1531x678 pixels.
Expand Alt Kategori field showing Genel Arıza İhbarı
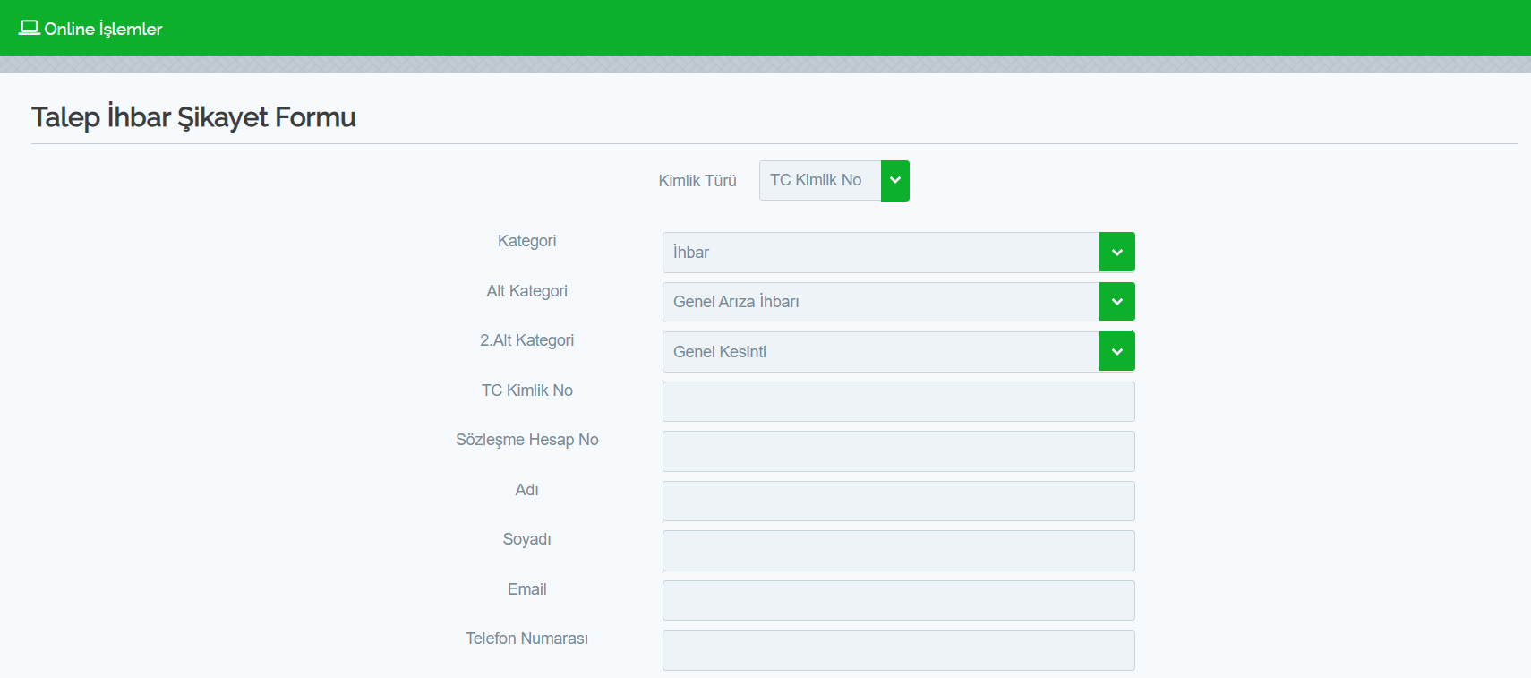click(x=880, y=302)
